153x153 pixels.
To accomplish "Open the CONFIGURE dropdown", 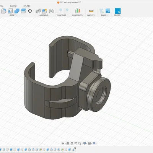I will pos(62,15).
